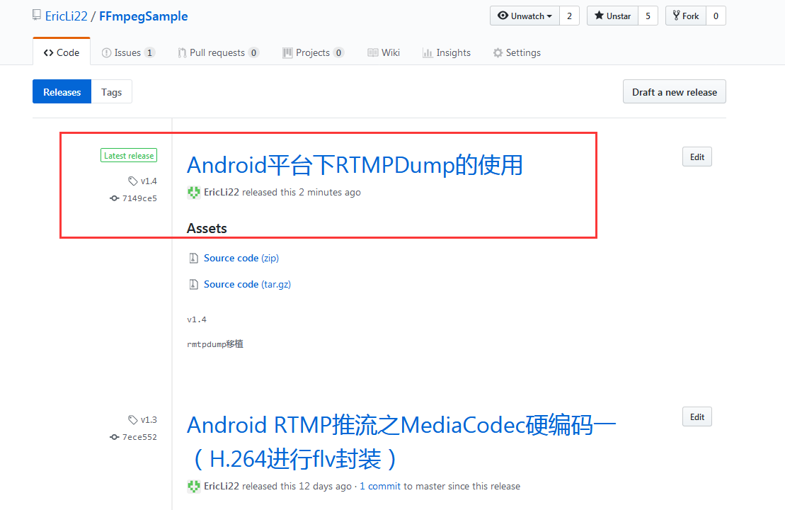Open the 1 commit to master link
785x510 pixels.
point(380,486)
